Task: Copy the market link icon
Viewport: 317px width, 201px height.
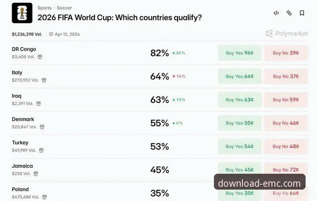Action: [289, 13]
